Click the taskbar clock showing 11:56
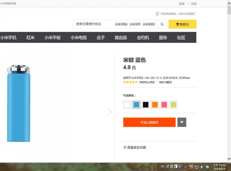Image resolution: width=231 pixels, height=171 pixels. (x=219, y=167)
